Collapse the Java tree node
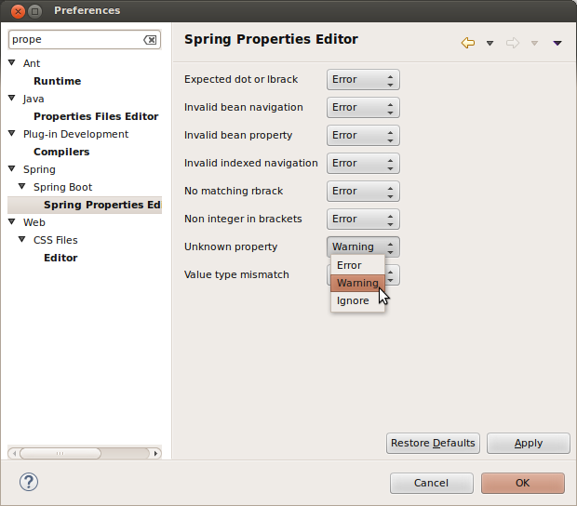This screenshot has width=577, height=506. point(12,99)
